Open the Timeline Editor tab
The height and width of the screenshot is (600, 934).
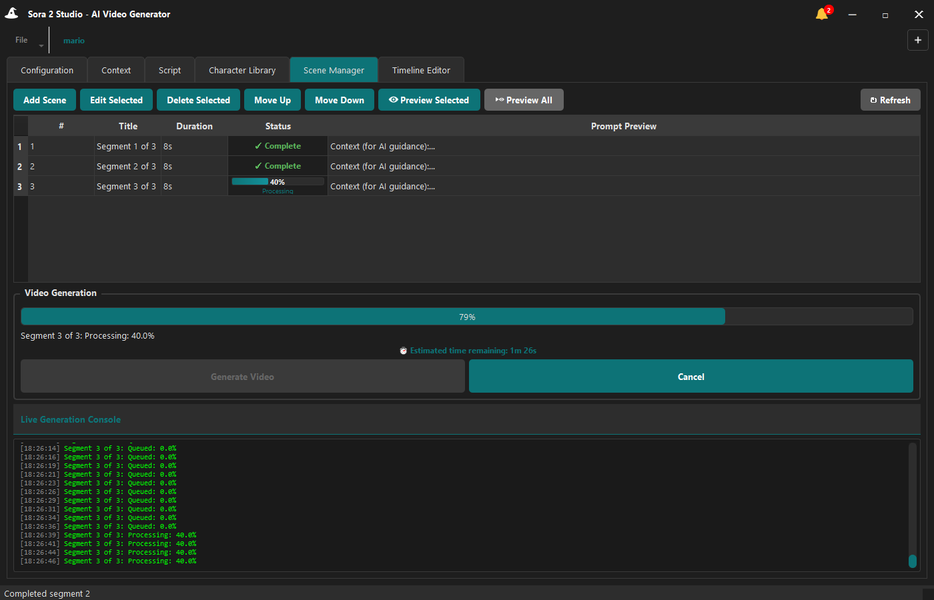(x=421, y=70)
